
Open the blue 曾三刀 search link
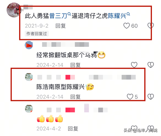pos(58,16)
